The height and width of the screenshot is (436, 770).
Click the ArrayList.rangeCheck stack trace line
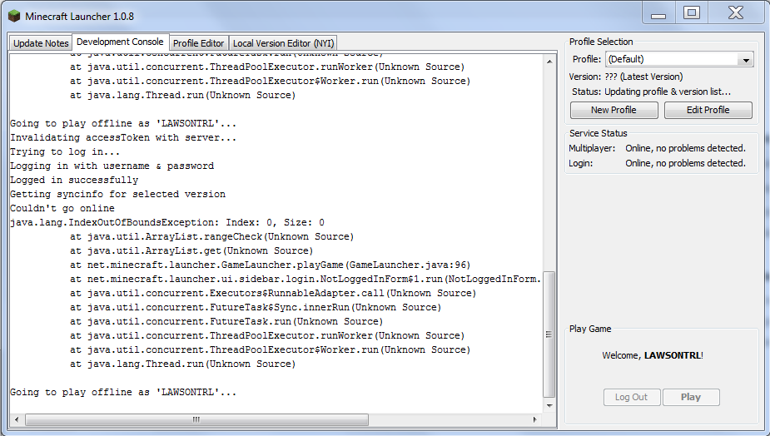tap(211, 236)
